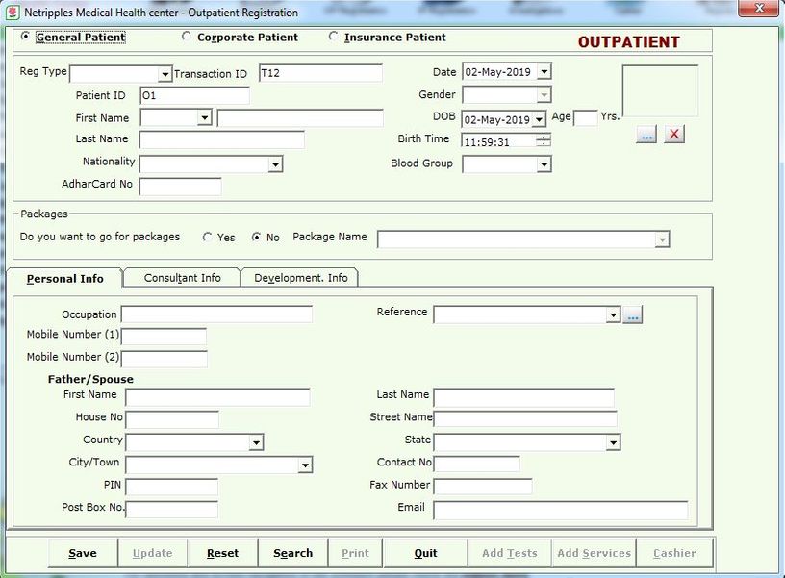This screenshot has height=578, width=785.
Task: Remove patient photo with red X button
Action: pos(674,134)
